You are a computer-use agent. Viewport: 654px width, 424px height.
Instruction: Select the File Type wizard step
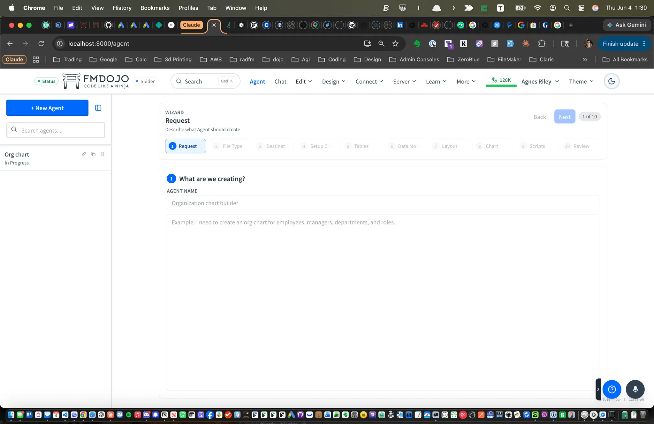(228, 146)
